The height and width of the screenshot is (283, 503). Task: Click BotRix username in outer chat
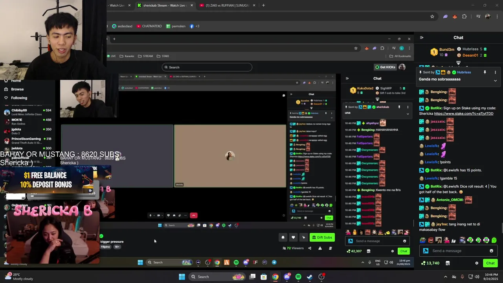click(x=436, y=108)
